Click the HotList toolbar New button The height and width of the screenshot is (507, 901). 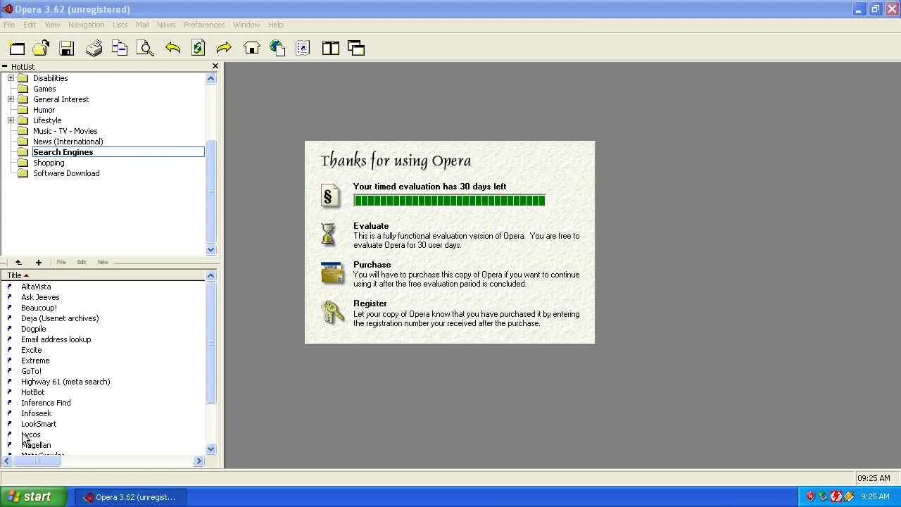[103, 262]
